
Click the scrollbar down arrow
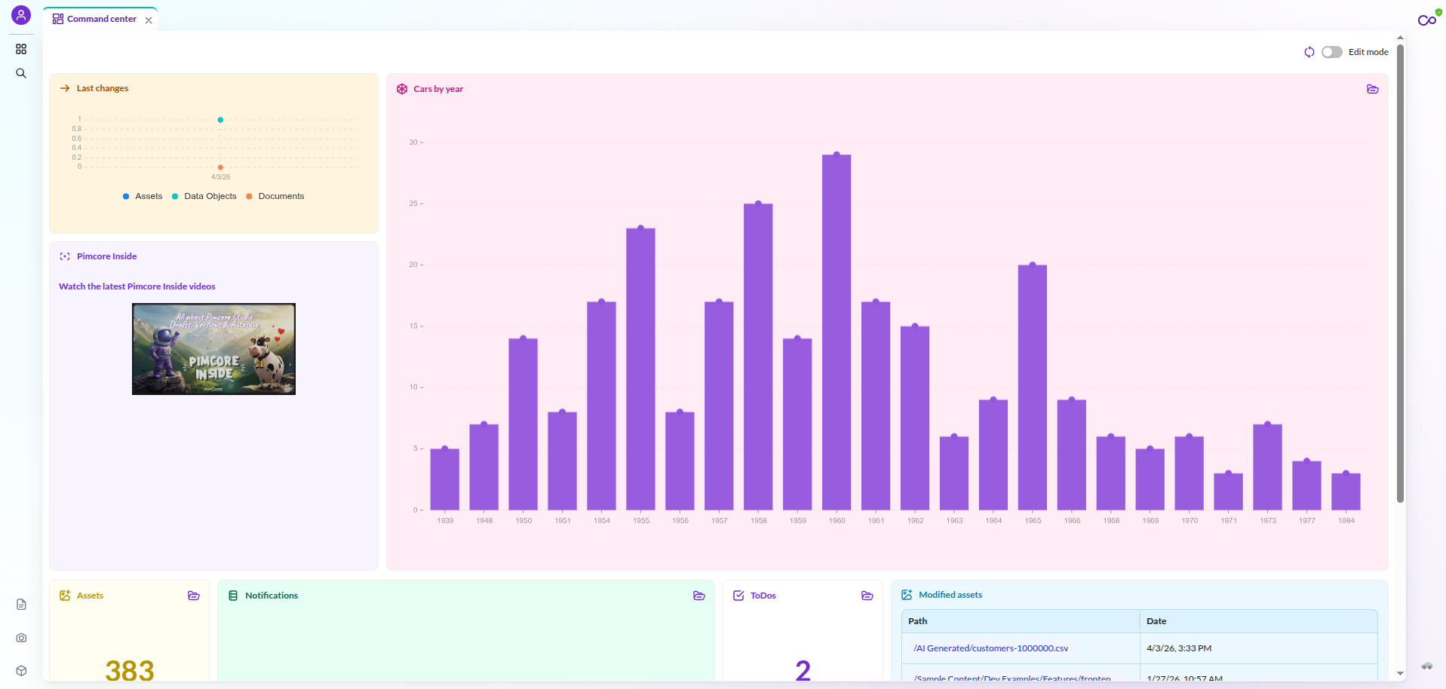pos(1400,674)
